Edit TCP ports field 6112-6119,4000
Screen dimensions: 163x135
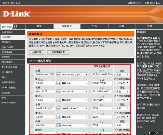tap(102, 91)
